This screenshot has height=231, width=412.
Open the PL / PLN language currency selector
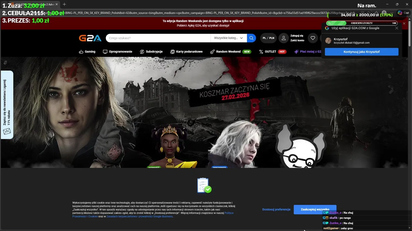tap(268, 38)
